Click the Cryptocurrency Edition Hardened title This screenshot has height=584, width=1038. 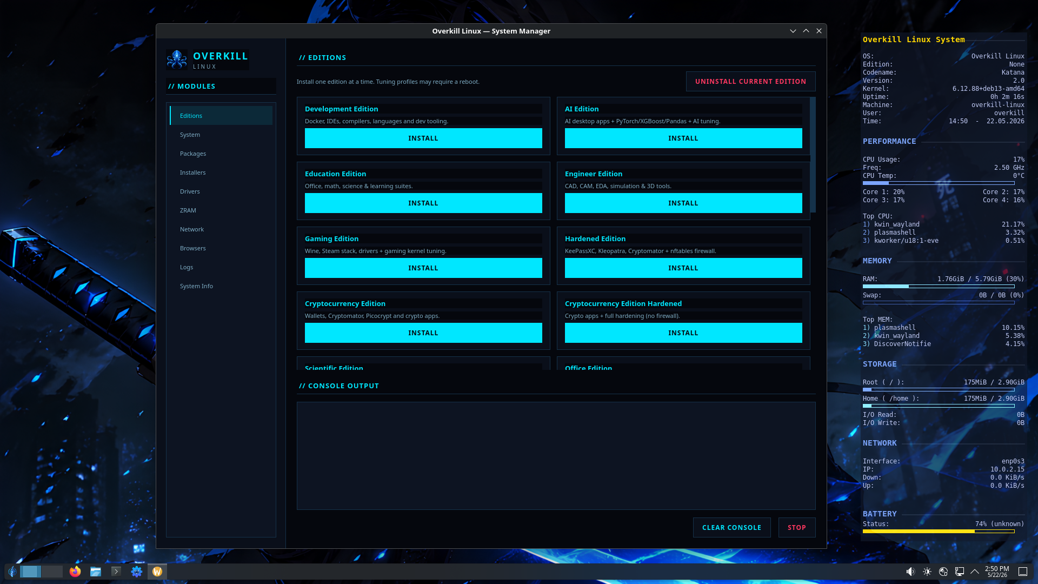623,303
